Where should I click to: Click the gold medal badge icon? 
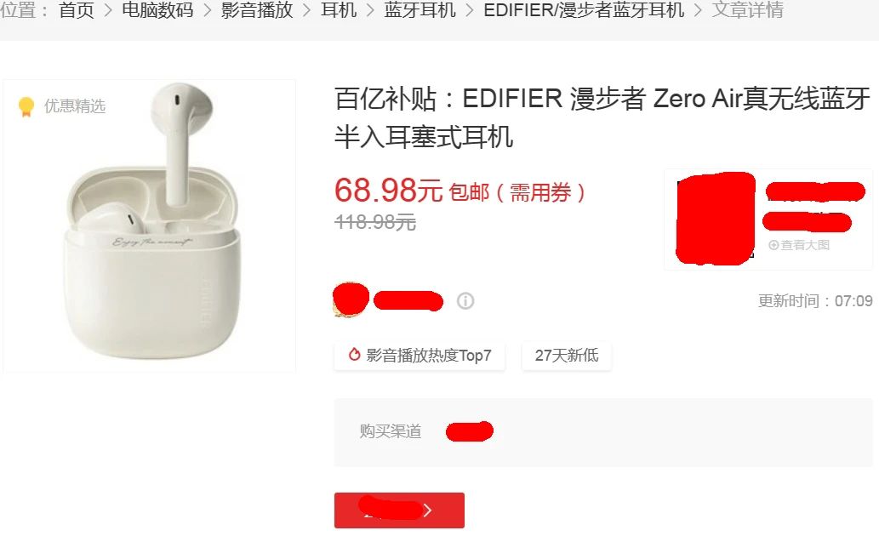pyautogui.click(x=26, y=106)
